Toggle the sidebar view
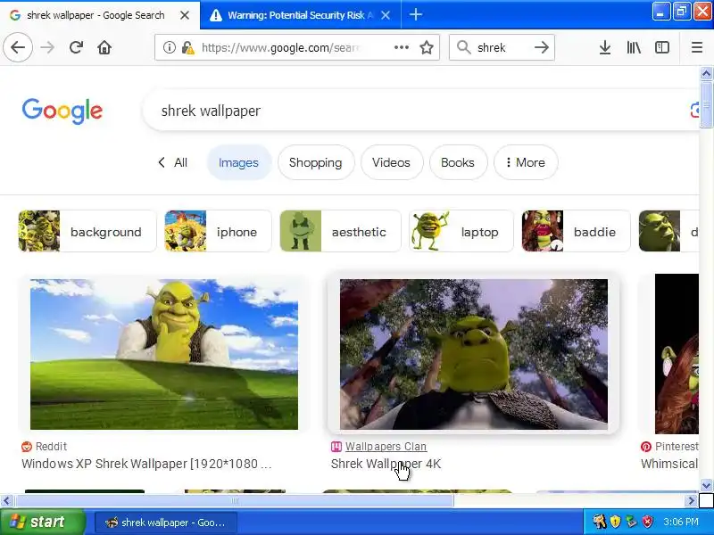Image resolution: width=714 pixels, height=535 pixels. [661, 47]
